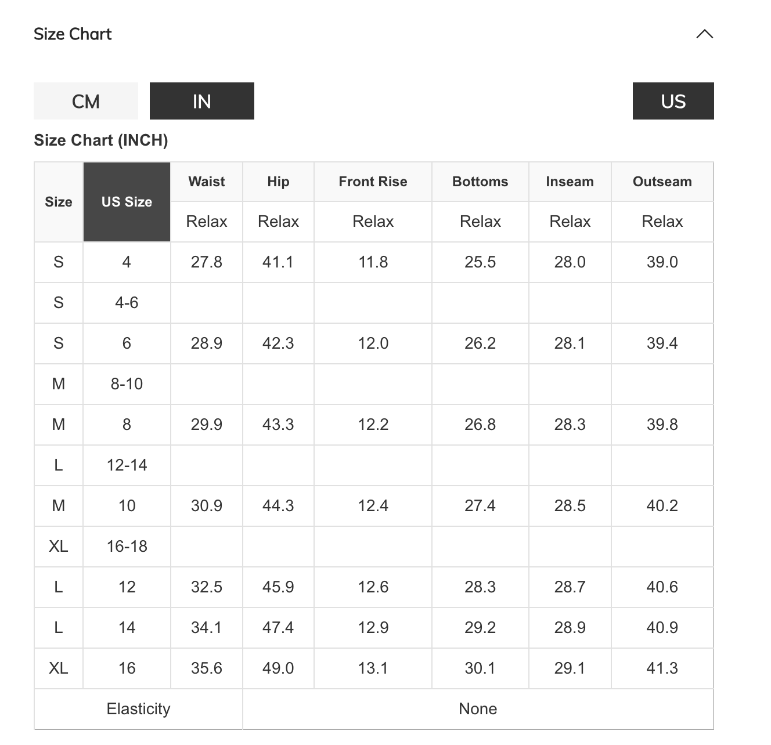The width and height of the screenshot is (771, 745).
Task: Click the Bottoms column header
Action: pos(480,182)
